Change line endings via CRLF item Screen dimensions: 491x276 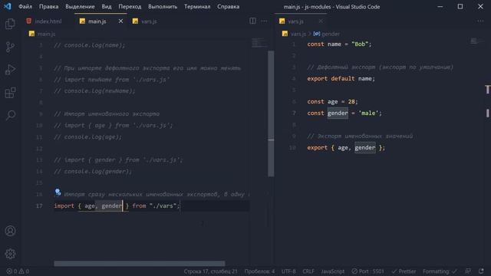308,271
